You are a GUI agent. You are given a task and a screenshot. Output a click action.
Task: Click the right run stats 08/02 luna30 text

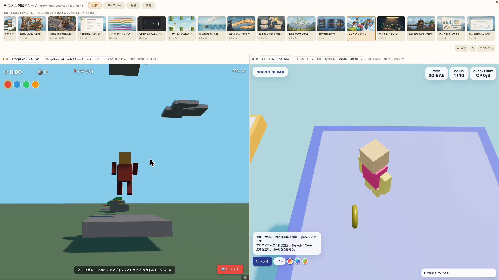click(385, 59)
